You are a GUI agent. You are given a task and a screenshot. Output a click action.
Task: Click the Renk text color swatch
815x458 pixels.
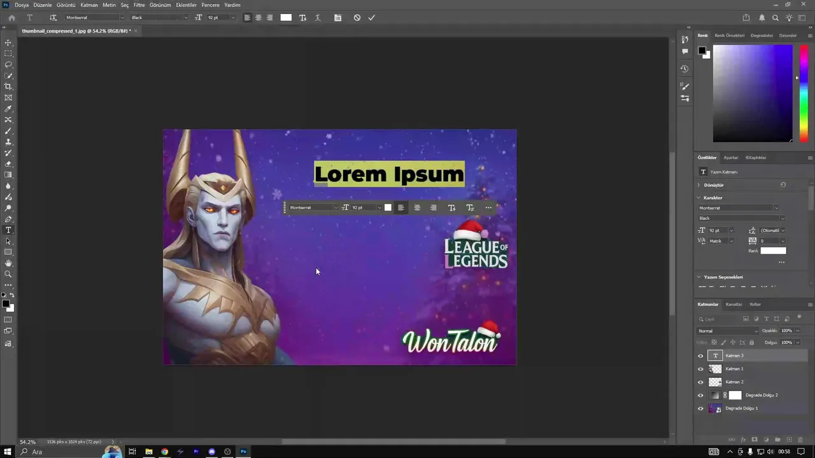click(x=773, y=251)
